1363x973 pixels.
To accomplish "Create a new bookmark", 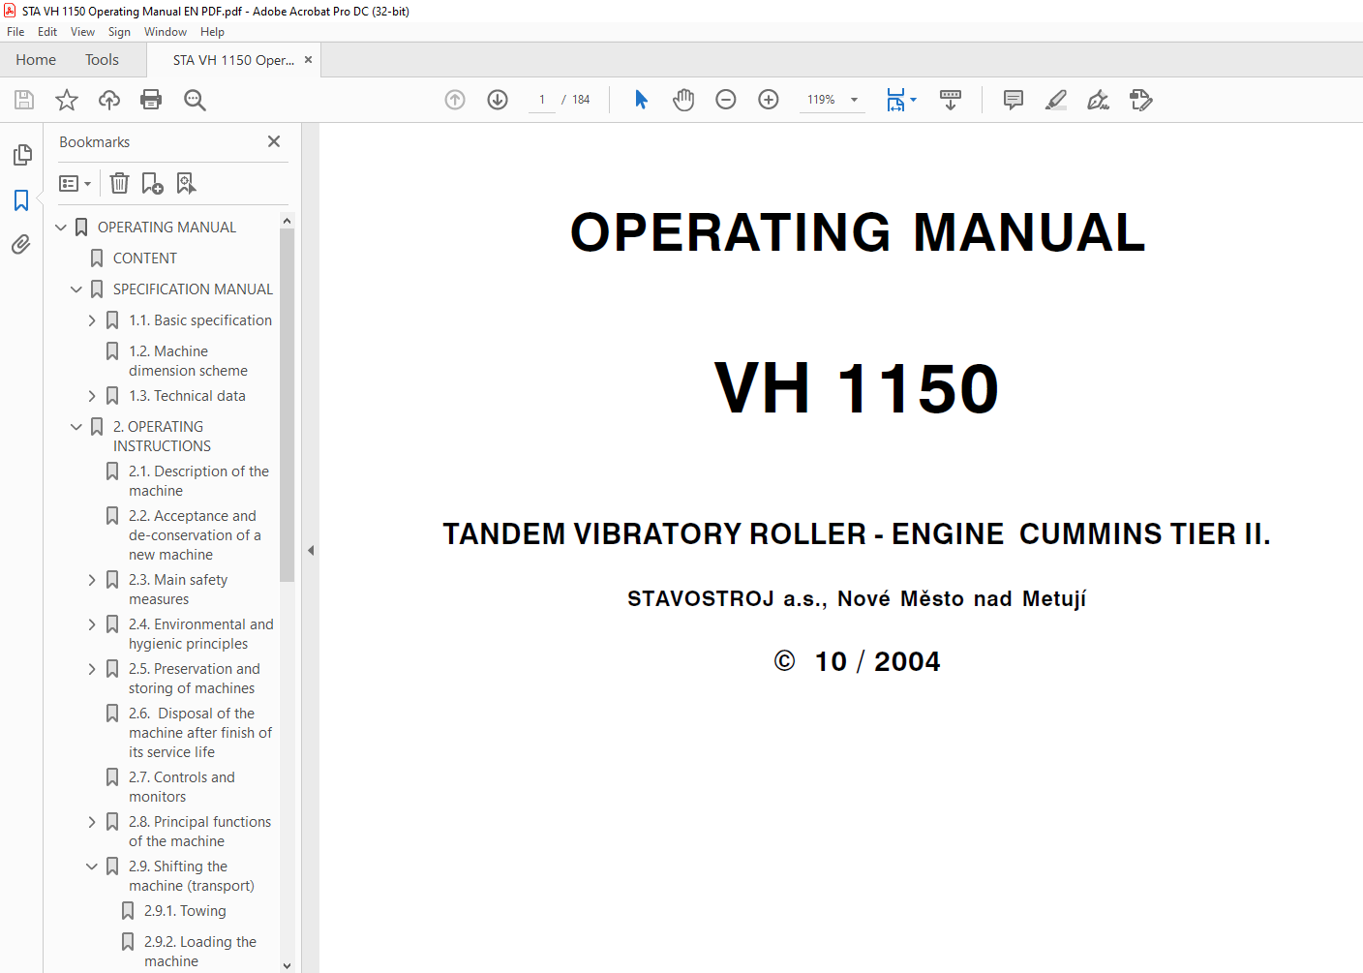I will click(152, 183).
